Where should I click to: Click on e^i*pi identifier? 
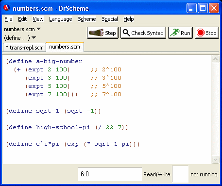[x=48, y=144]
